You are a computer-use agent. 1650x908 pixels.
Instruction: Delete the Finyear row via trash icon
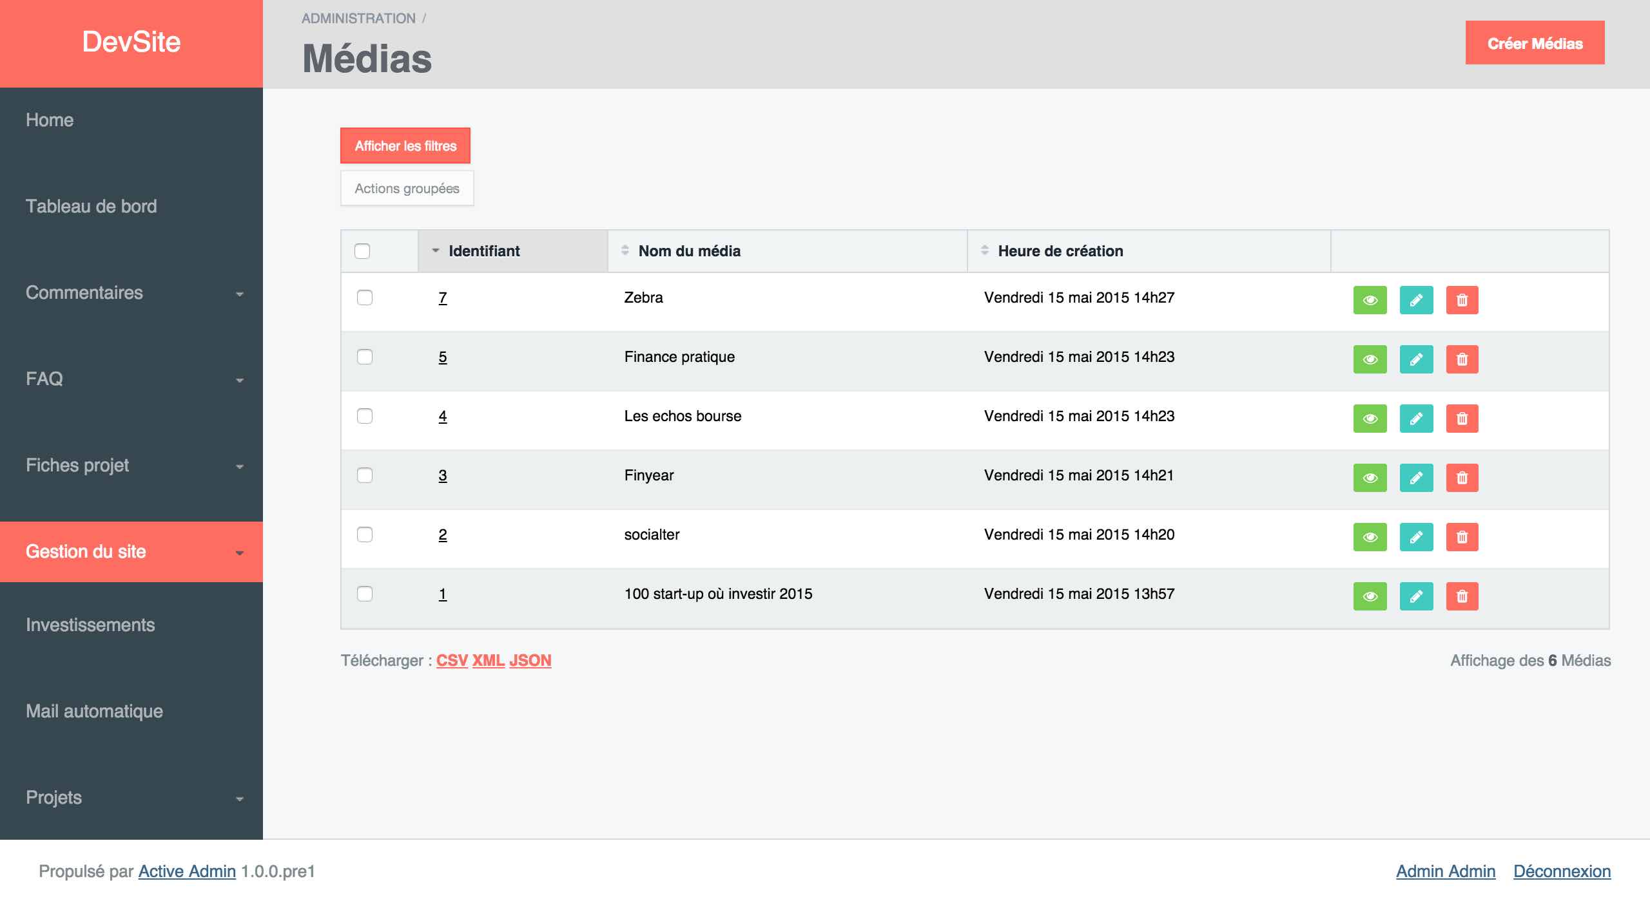pos(1462,478)
